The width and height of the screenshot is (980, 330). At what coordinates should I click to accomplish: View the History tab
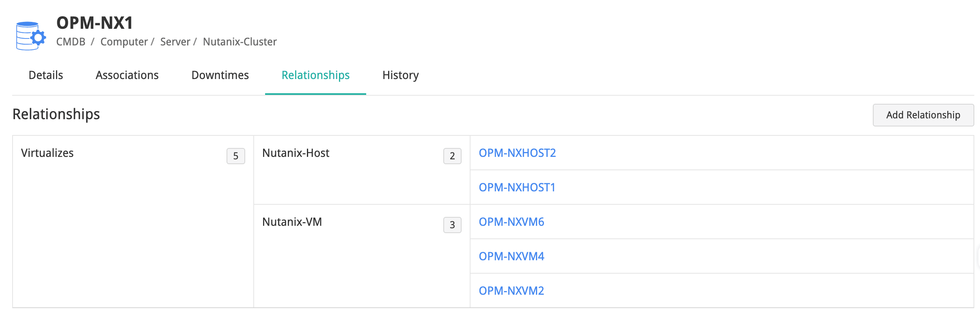400,75
